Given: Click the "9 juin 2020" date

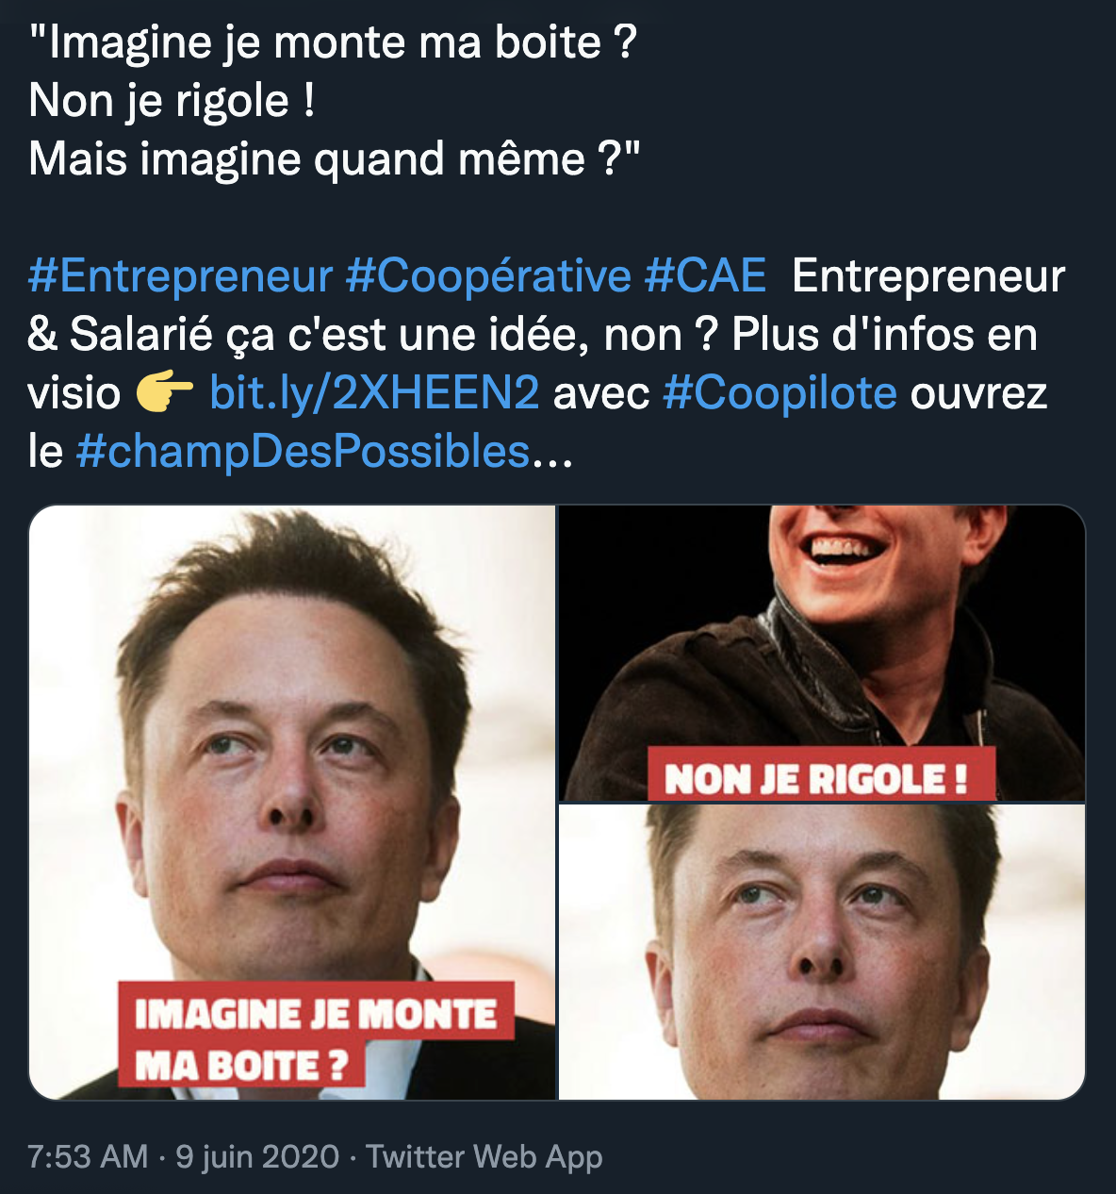Looking at the screenshot, I should pyautogui.click(x=257, y=1156).
